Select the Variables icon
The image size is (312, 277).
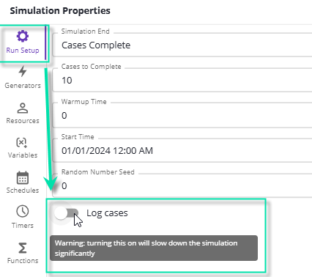(x=21, y=143)
